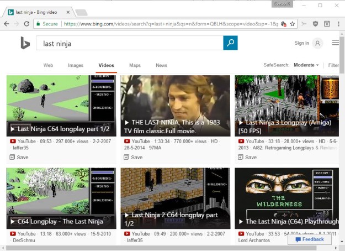
Task: Reload the page with refresh icon
Action: [x=26, y=24]
